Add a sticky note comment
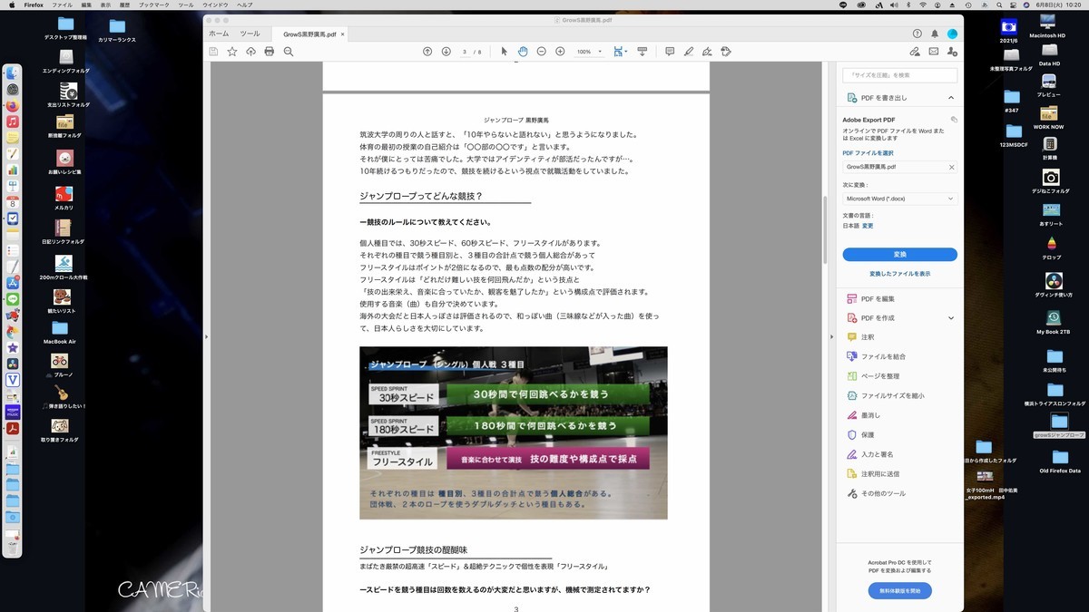The image size is (1089, 612). (670, 52)
